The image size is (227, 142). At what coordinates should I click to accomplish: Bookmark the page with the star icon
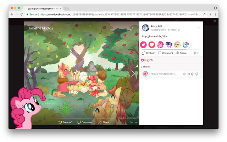204,14
